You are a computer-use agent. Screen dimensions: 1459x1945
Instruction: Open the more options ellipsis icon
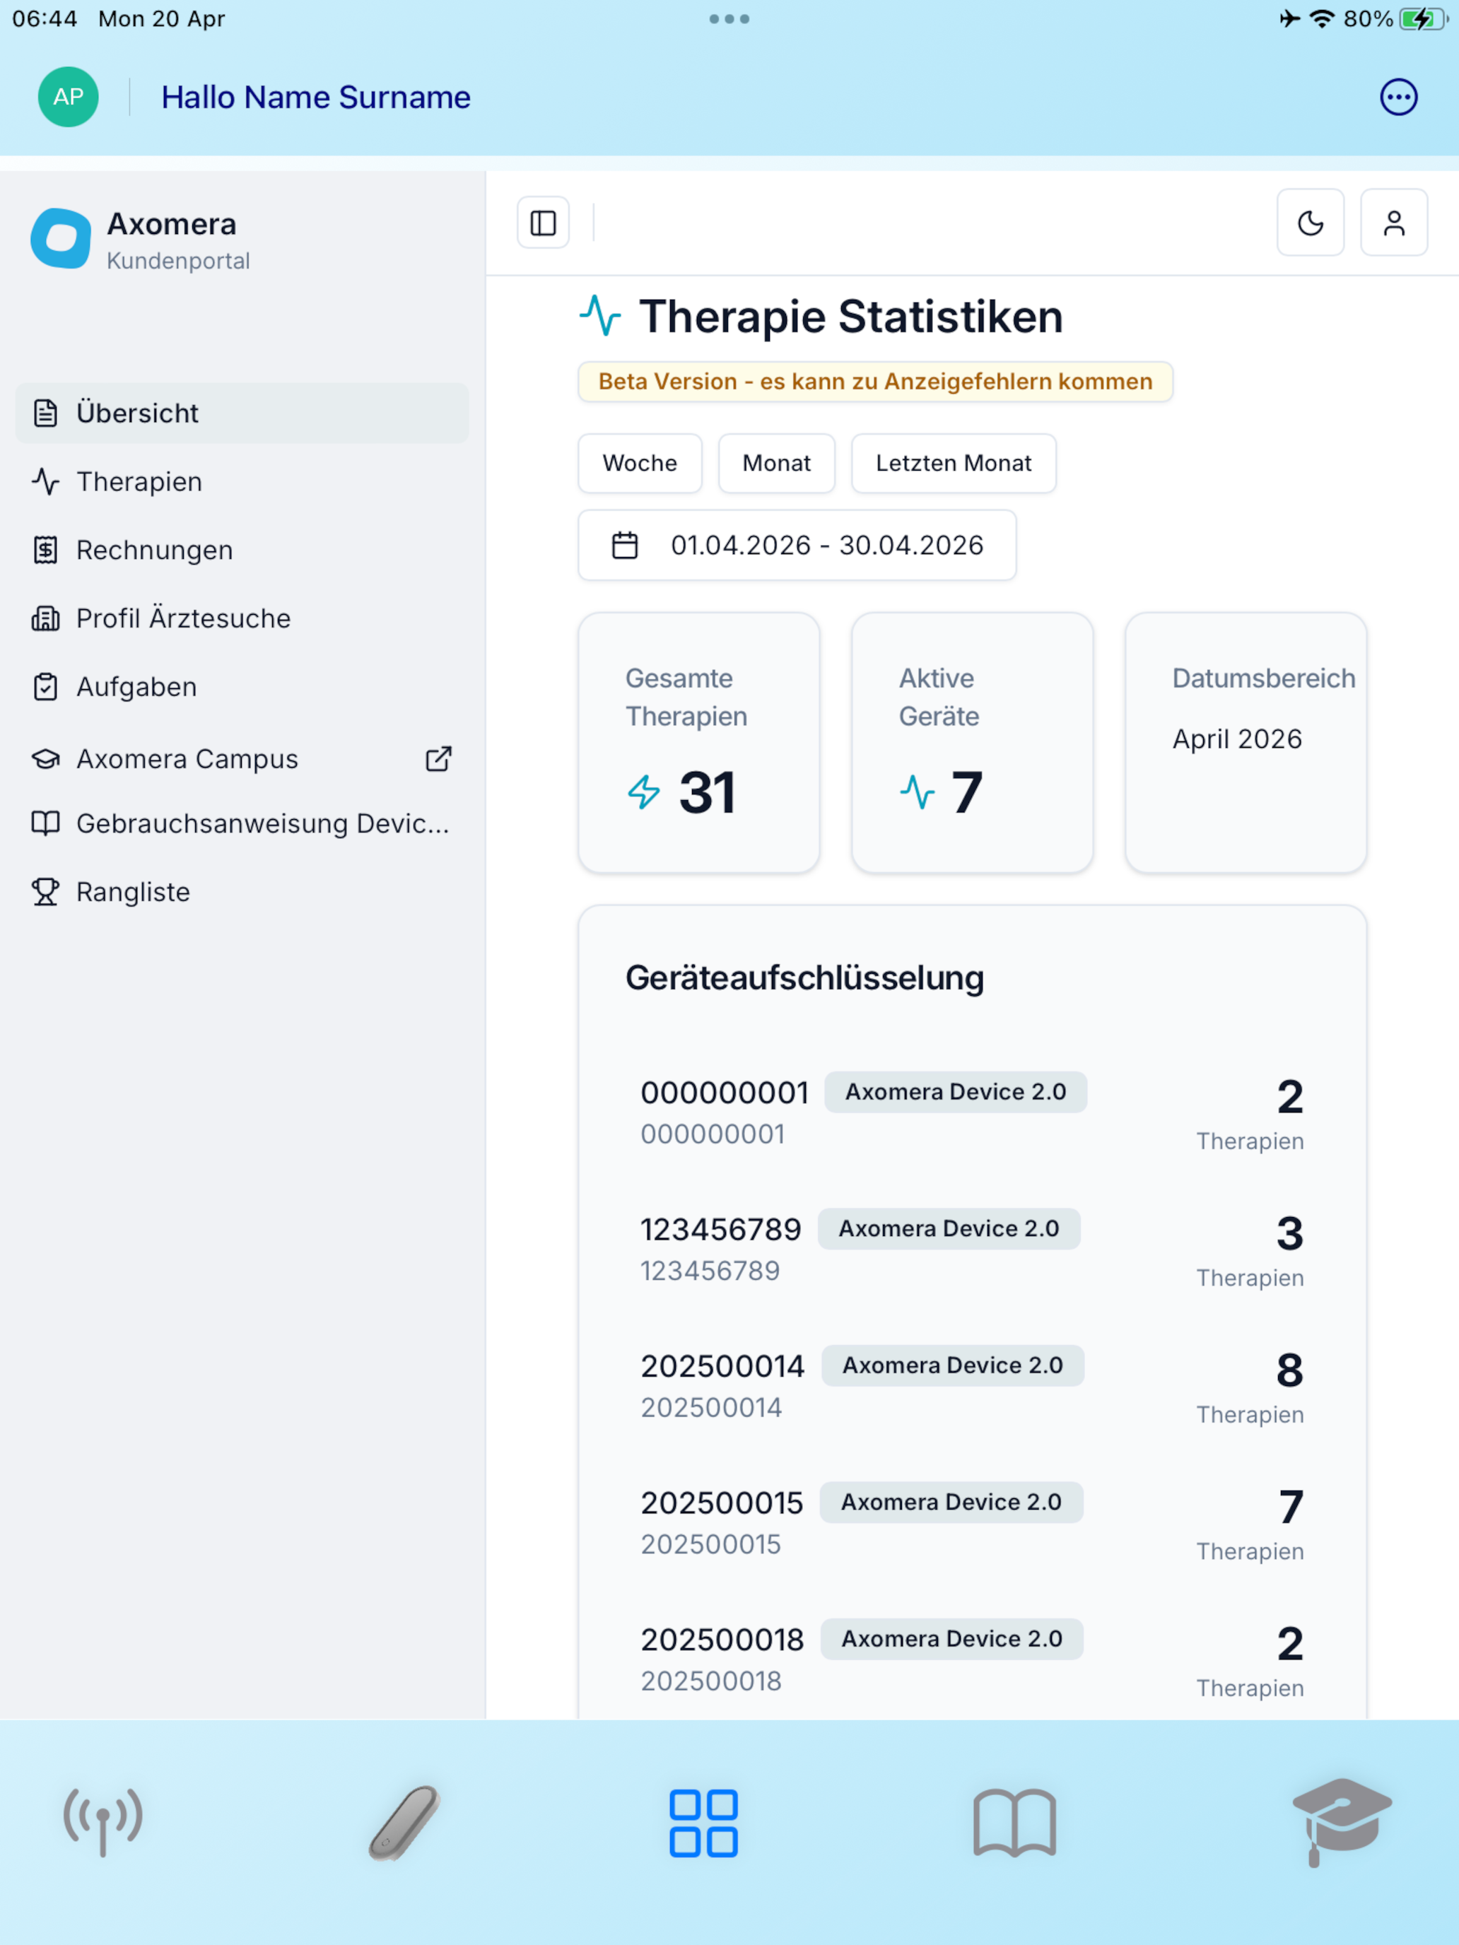click(1398, 98)
